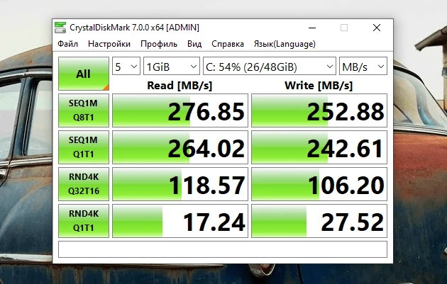Open the drive selector showing C: 54%

[x=270, y=66]
